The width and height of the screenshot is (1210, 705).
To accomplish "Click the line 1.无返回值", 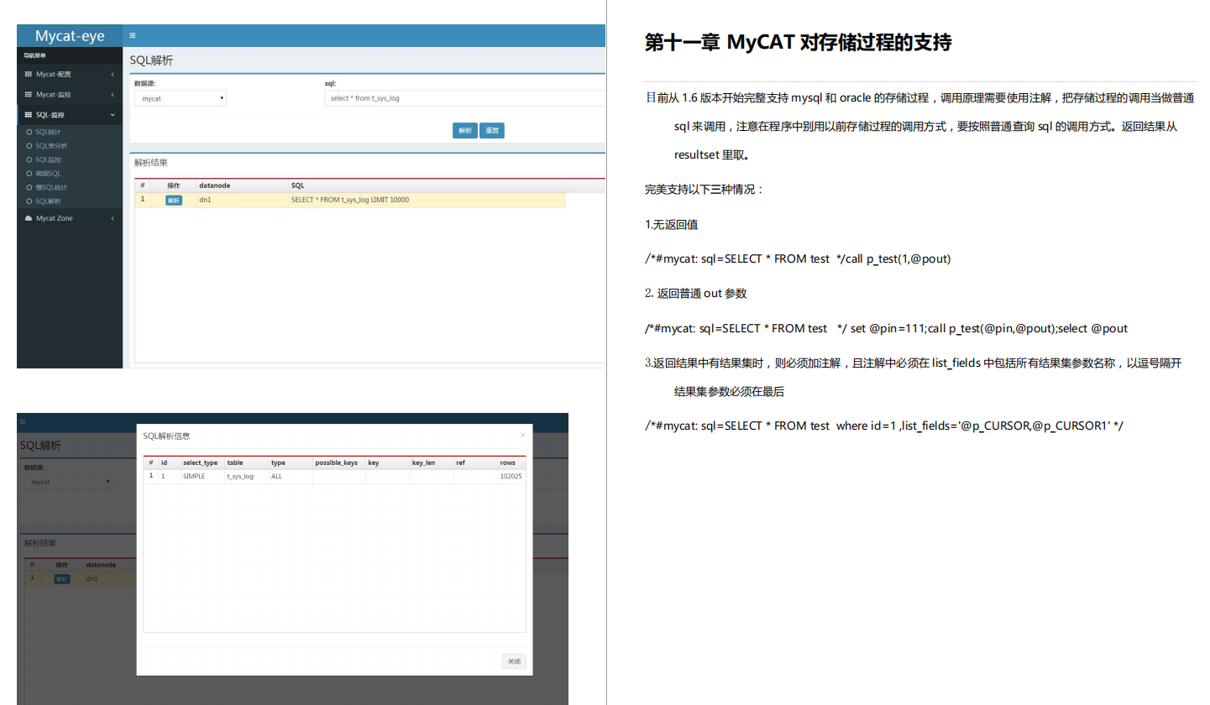I will pos(671,224).
